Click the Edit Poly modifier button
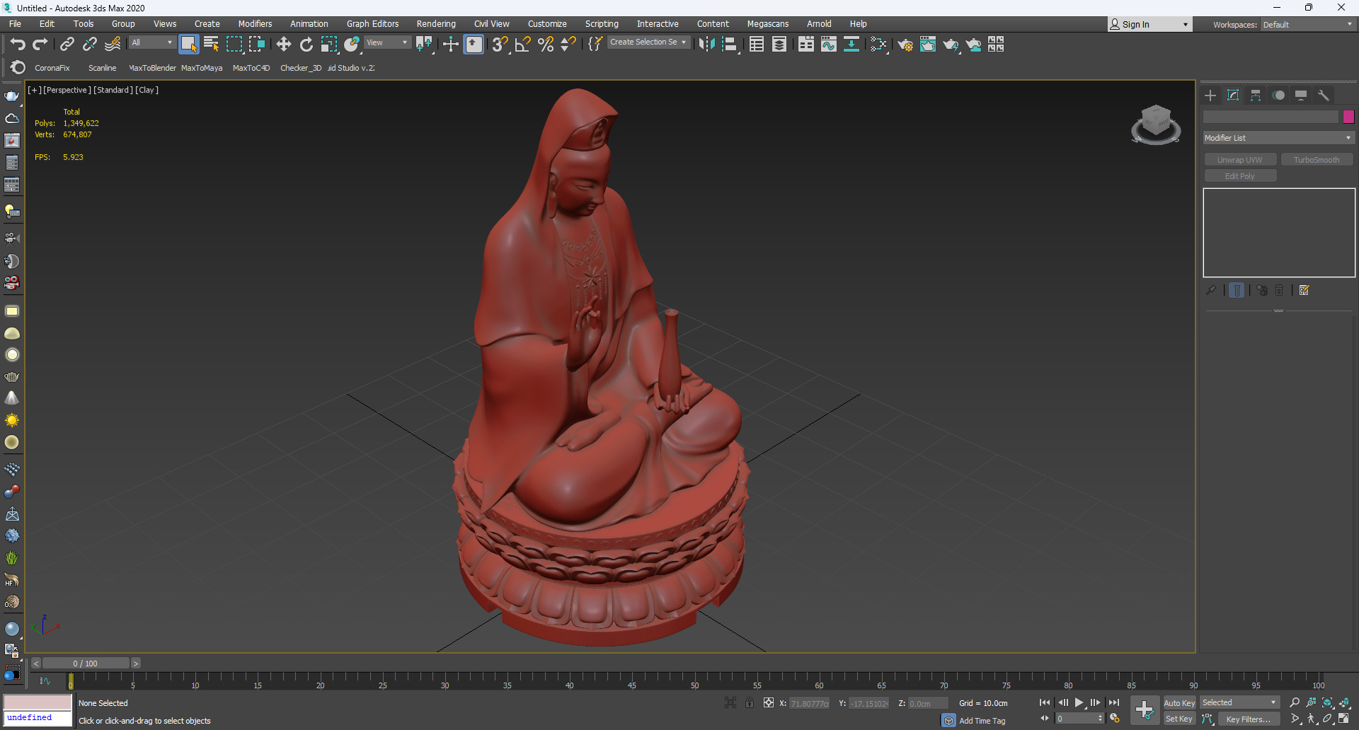 click(x=1240, y=176)
